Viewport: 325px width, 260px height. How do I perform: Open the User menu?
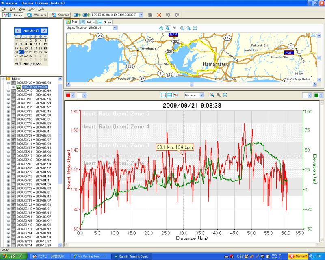[x=32, y=9]
